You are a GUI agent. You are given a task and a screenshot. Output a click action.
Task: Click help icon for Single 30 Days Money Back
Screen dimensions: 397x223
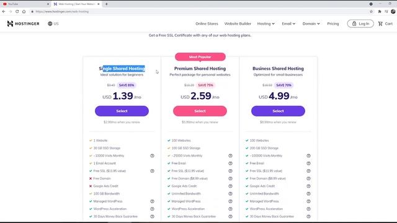click(x=152, y=216)
